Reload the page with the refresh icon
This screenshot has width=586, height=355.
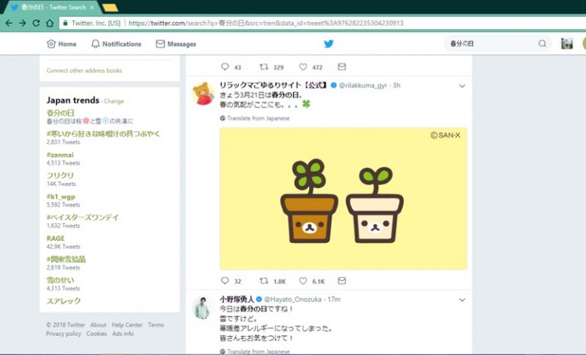tap(36, 23)
